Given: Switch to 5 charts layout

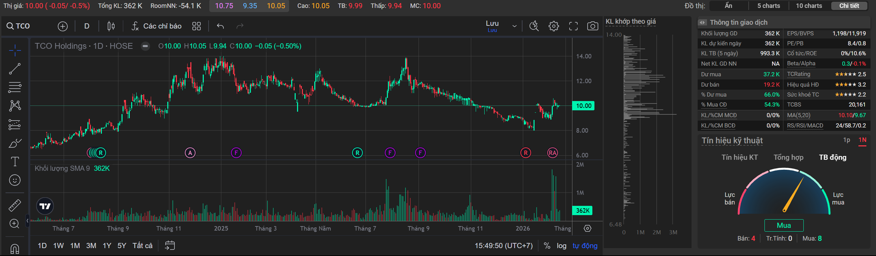Looking at the screenshot, I should click(769, 6).
